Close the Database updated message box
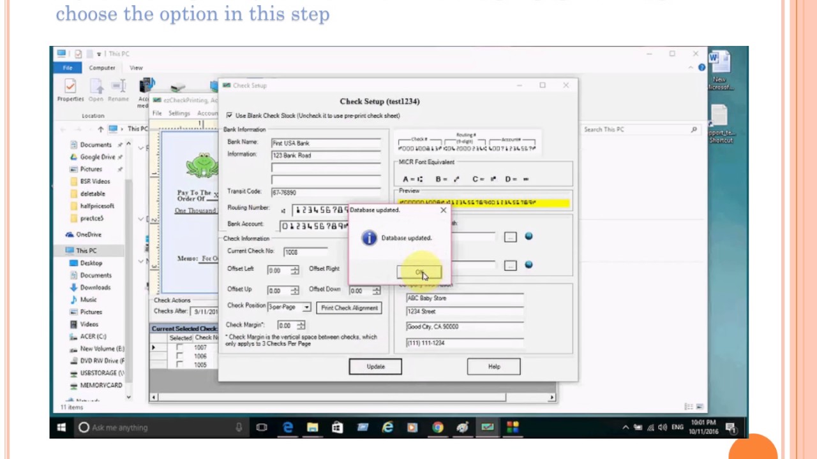Image resolution: width=817 pixels, height=459 pixels. (443, 210)
